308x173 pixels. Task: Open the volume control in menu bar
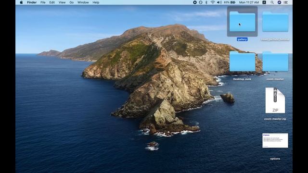tap(219, 2)
